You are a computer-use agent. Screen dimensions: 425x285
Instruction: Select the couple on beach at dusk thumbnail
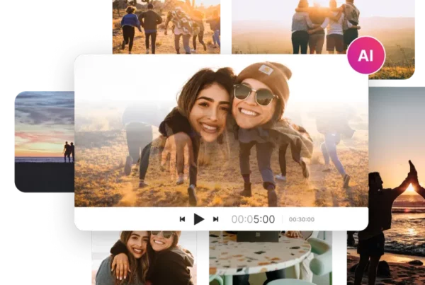coord(45,141)
